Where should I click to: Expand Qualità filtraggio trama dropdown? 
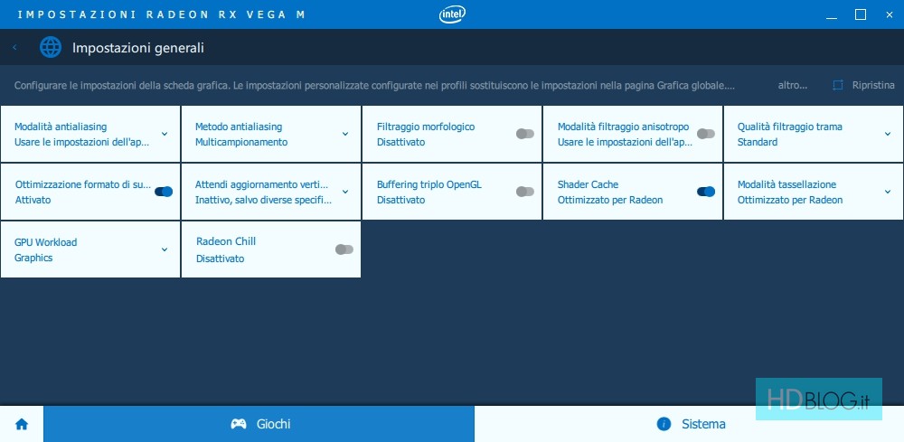[x=888, y=134]
